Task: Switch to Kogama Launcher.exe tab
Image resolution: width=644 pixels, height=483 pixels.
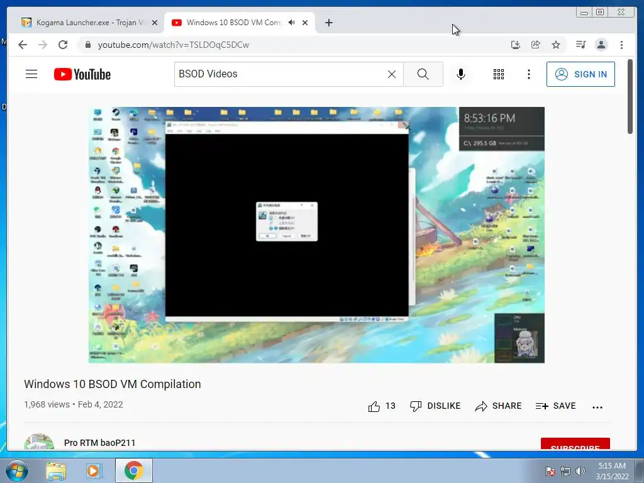Action: [x=89, y=23]
